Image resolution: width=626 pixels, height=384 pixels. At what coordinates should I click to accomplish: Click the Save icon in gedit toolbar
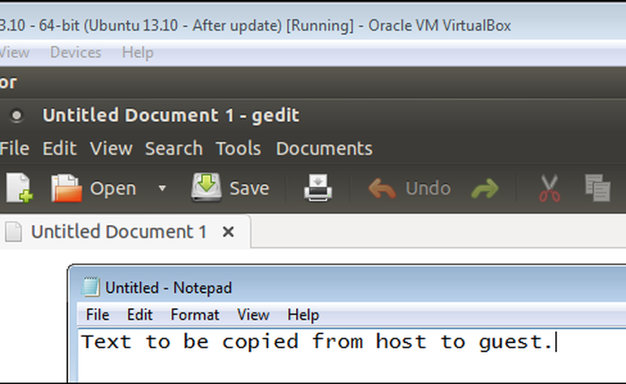pos(206,188)
